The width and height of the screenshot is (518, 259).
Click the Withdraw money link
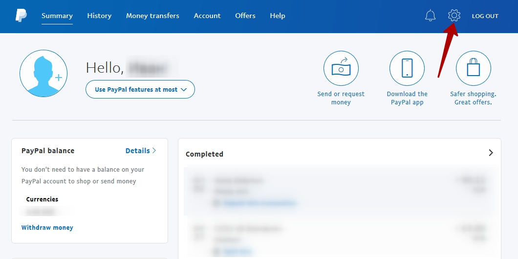(47, 228)
